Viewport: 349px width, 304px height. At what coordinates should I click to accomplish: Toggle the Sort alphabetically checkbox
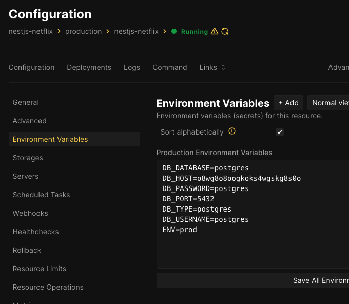click(x=280, y=132)
